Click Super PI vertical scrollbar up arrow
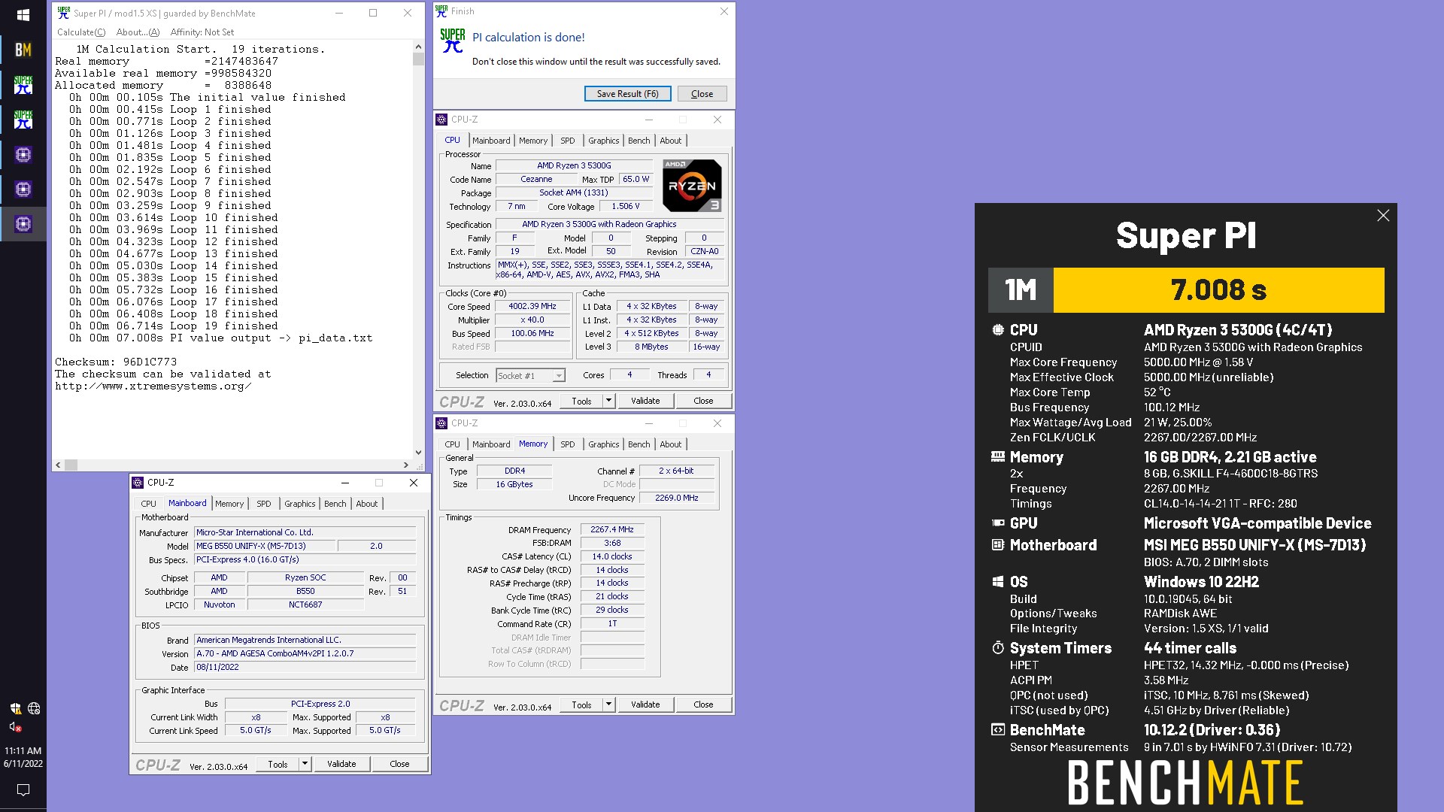The width and height of the screenshot is (1444, 812). (418, 47)
